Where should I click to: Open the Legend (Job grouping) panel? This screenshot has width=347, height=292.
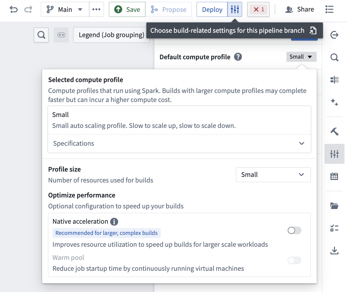click(111, 35)
